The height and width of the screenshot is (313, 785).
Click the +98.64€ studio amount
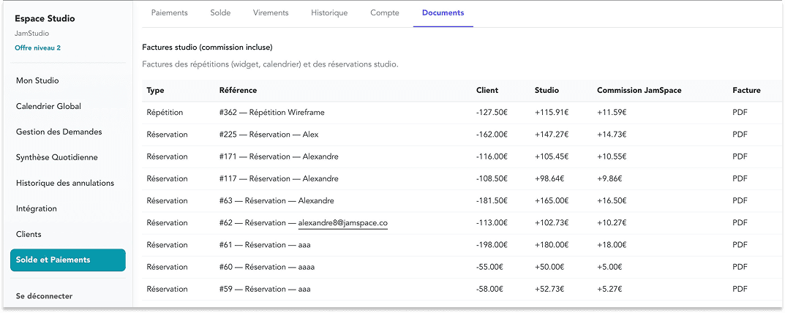click(549, 178)
